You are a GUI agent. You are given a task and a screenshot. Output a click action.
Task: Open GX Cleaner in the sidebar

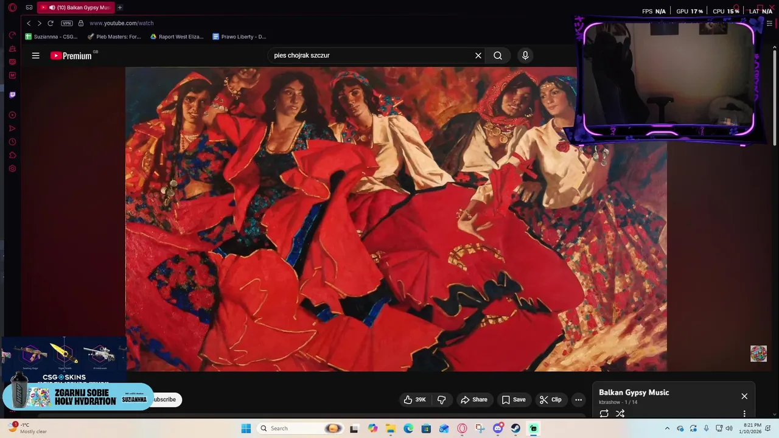12,49
